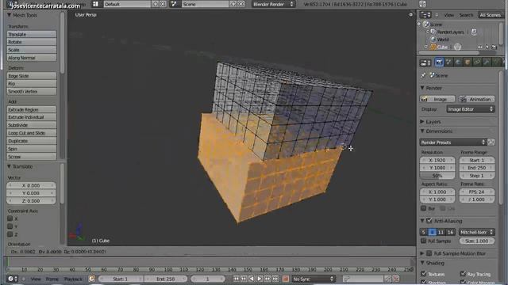Image resolution: width=508 pixels, height=285 pixels.
Task: Open timeline Playback menu
Action: (x=73, y=279)
